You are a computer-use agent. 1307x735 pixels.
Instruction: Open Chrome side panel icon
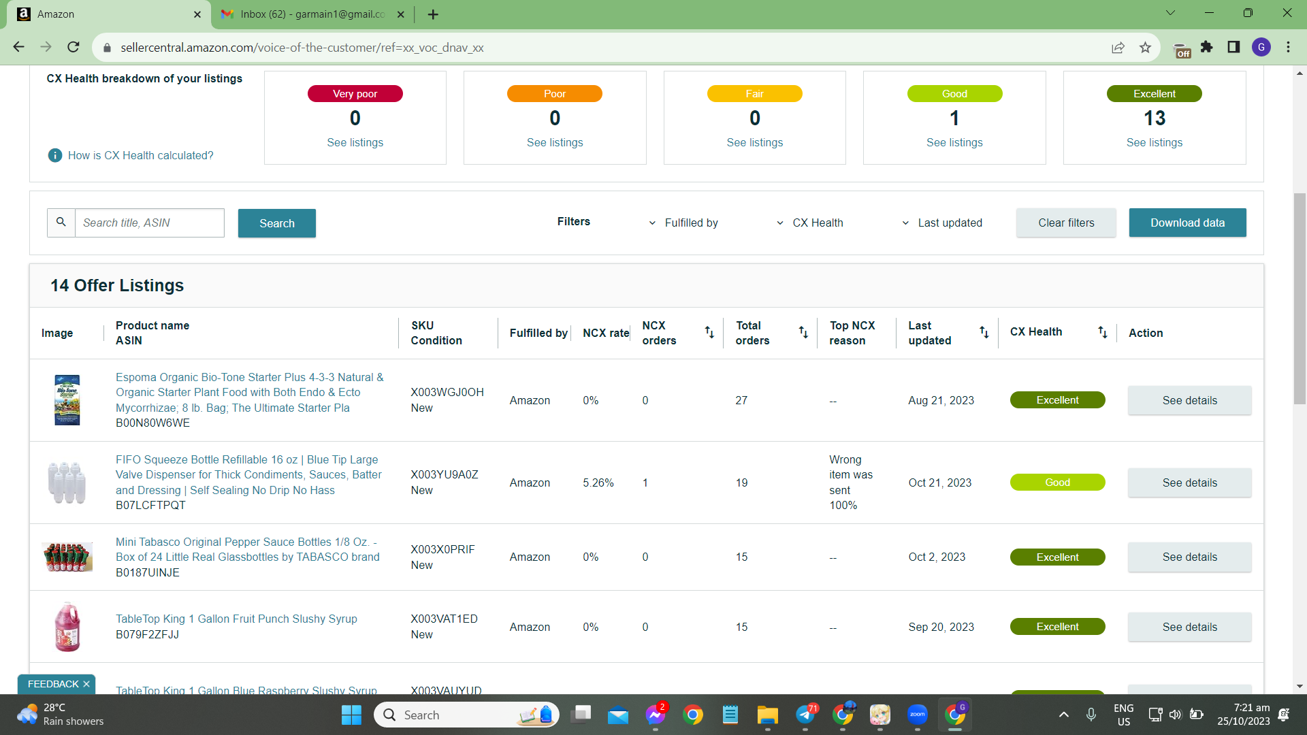[1233, 47]
